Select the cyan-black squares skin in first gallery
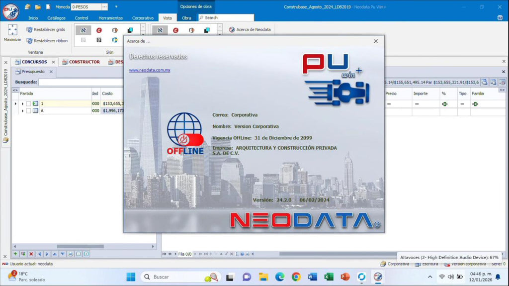 coord(130,30)
